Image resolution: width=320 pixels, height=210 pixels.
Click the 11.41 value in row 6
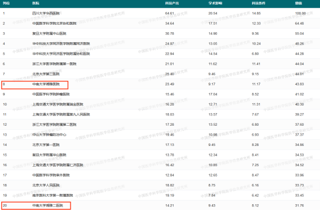point(256,64)
